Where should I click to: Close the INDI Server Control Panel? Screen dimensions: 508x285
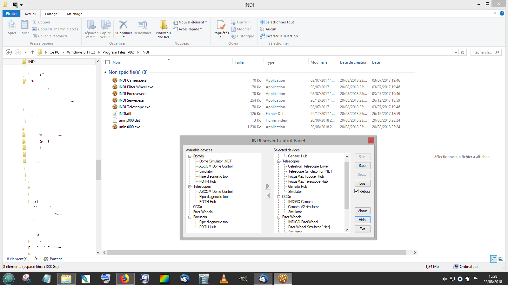[371, 140]
